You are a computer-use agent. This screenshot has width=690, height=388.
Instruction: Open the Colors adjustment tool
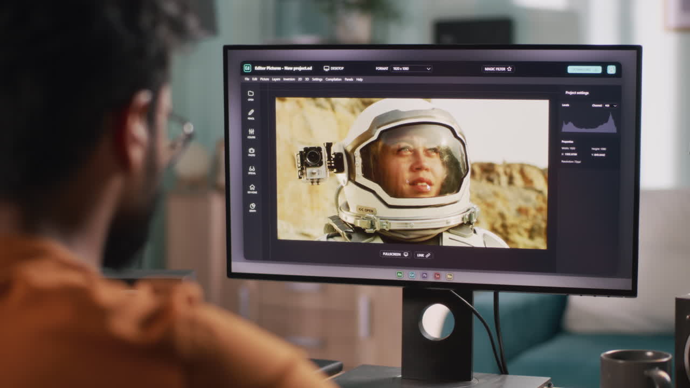250,131
